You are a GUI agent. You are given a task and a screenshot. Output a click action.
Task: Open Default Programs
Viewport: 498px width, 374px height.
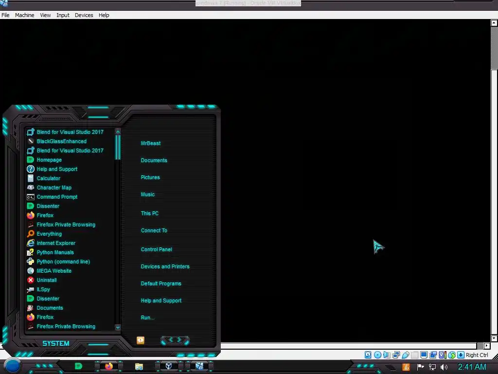coord(161,283)
